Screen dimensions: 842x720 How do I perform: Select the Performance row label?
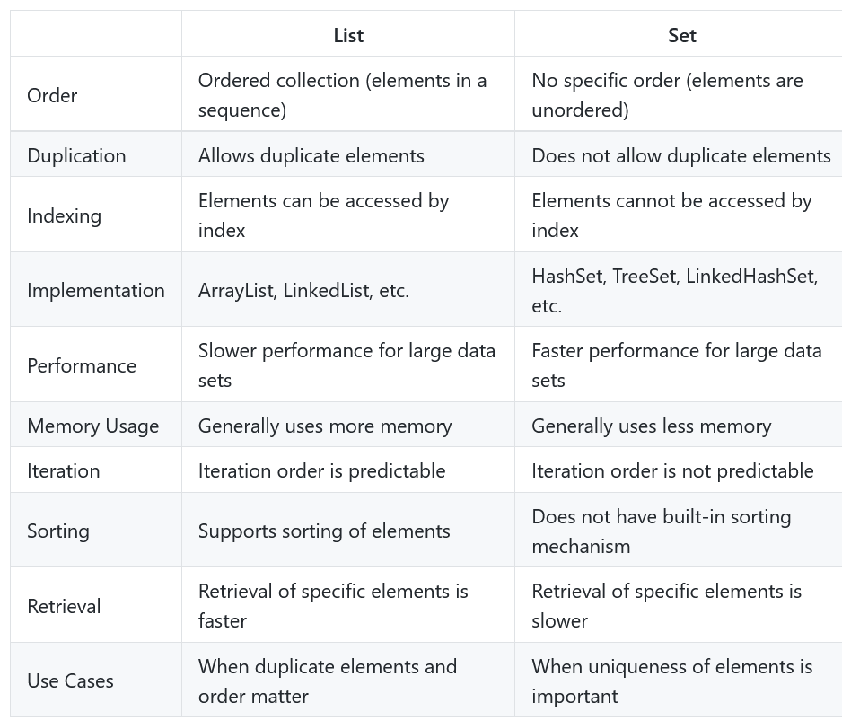(82, 365)
